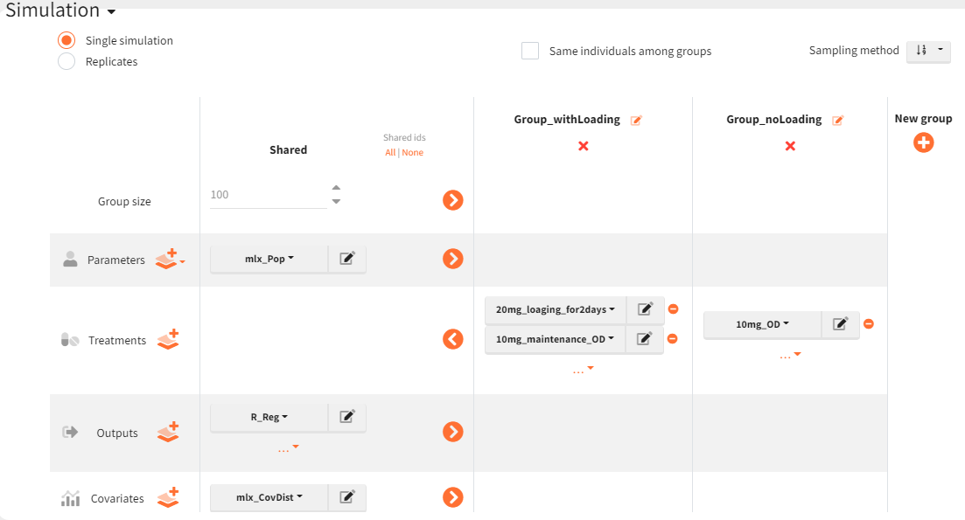This screenshot has width=965, height=520.
Task: Edit the 20mg_loaging_for2days treatment
Action: 645,309
